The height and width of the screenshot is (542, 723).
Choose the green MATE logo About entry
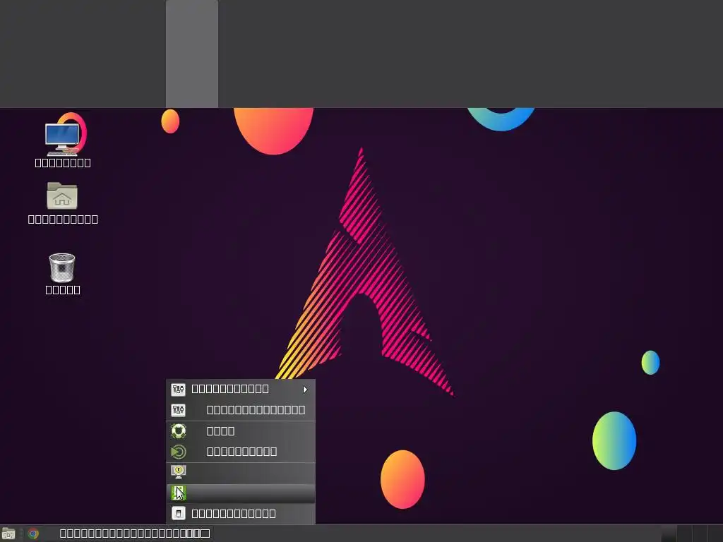coord(241,451)
